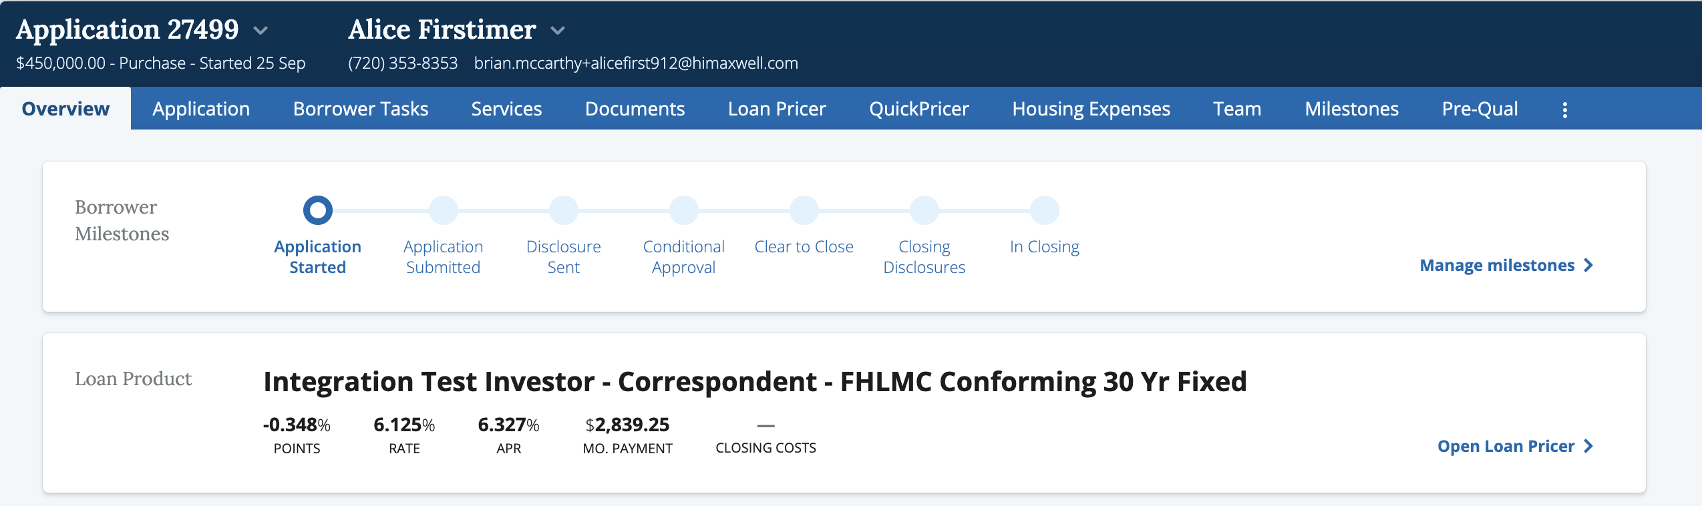Screen dimensions: 1702x506
Task: Select the Conditional Approval milestone circle
Action: (684, 210)
